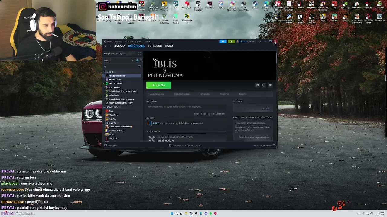Open NVIDIA App desktop shortcut
387x217 pixels.
(346, 5)
